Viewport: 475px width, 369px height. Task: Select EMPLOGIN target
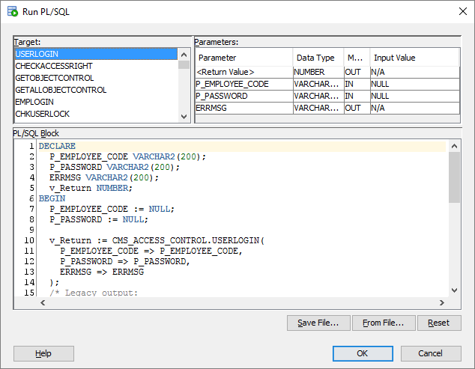pos(96,102)
